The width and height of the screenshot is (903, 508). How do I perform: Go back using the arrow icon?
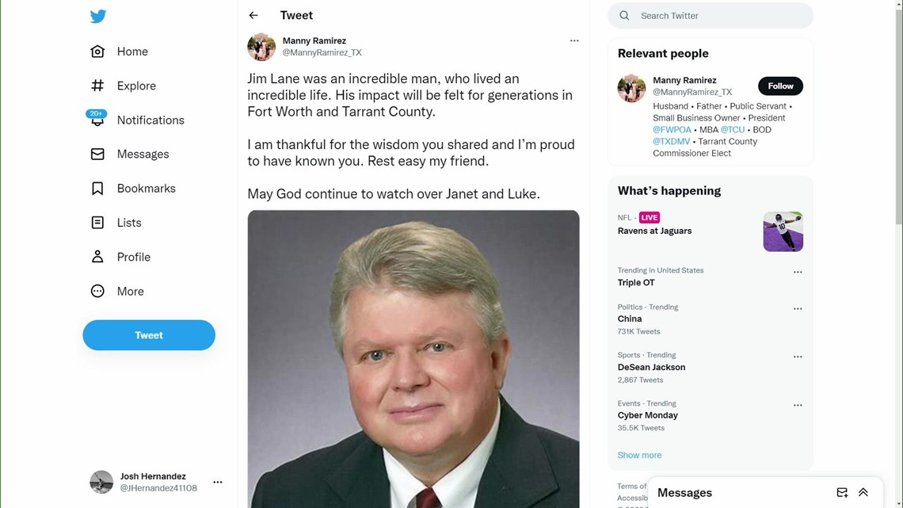(253, 16)
